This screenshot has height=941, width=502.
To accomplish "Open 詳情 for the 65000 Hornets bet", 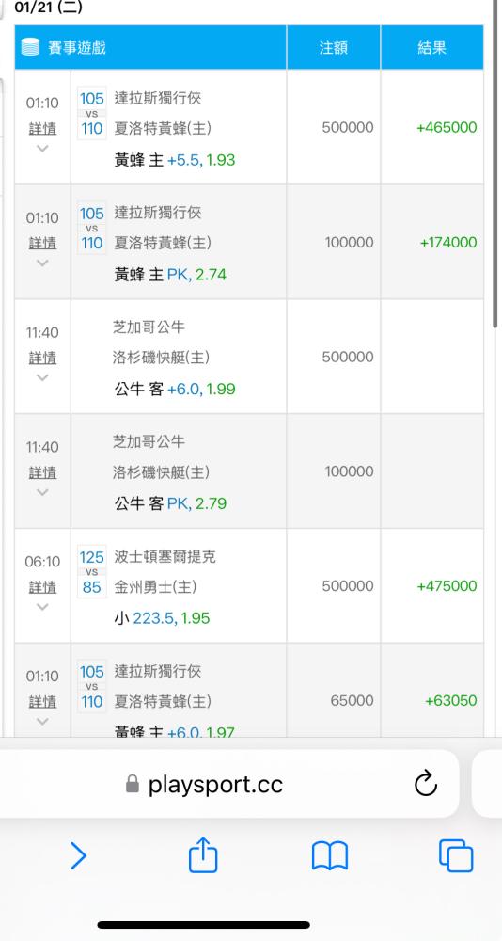I will (42, 702).
